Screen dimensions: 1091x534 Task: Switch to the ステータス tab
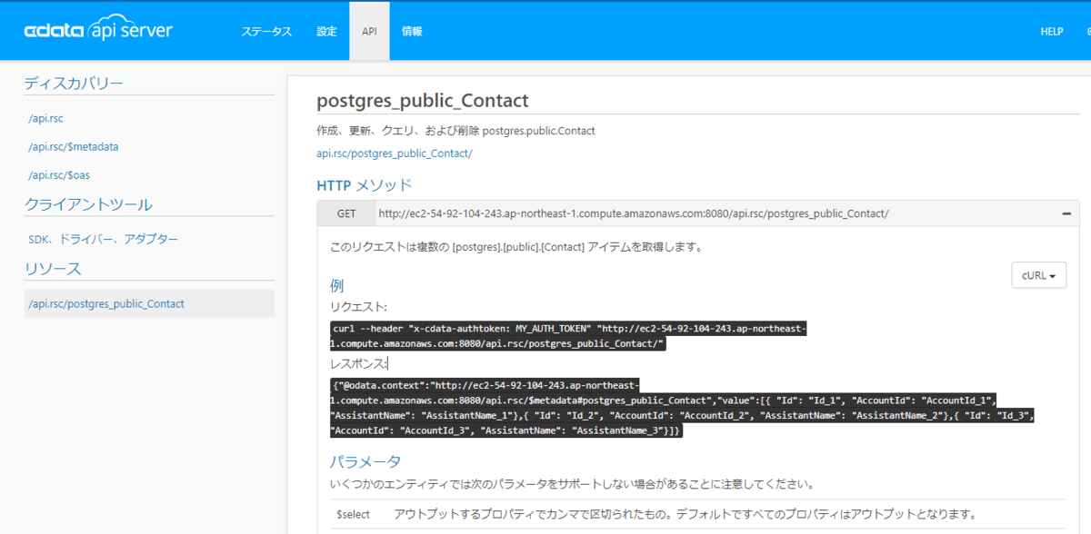[266, 31]
